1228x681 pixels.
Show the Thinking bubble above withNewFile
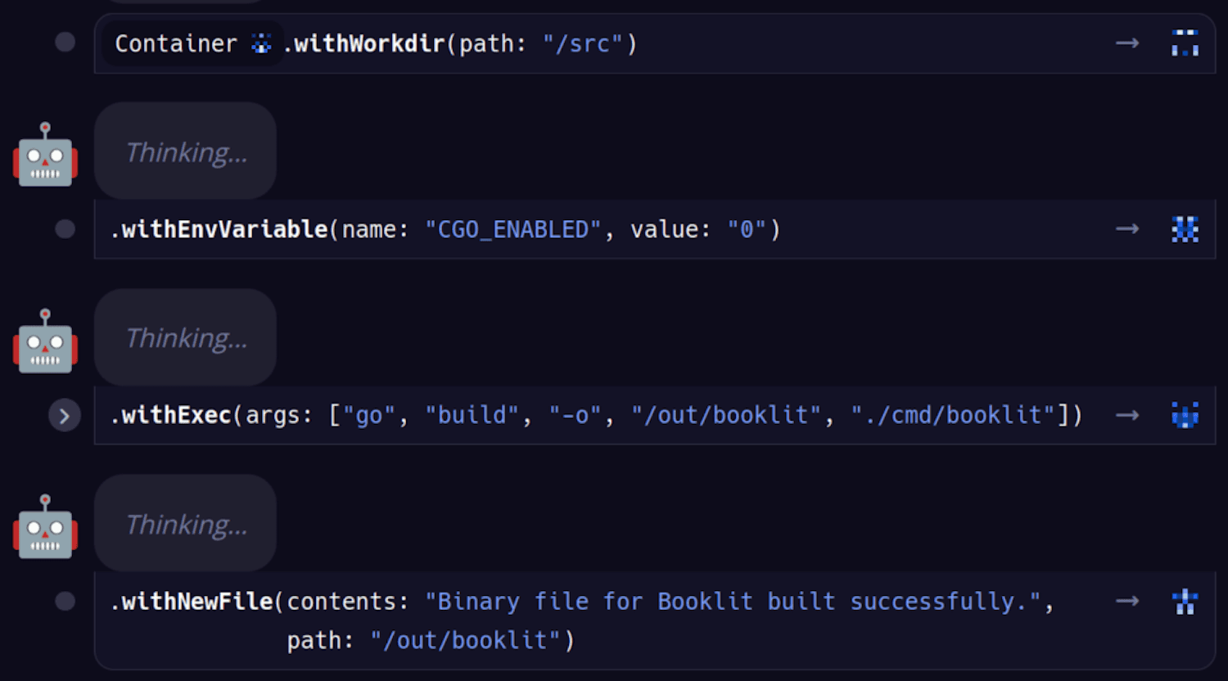point(186,524)
